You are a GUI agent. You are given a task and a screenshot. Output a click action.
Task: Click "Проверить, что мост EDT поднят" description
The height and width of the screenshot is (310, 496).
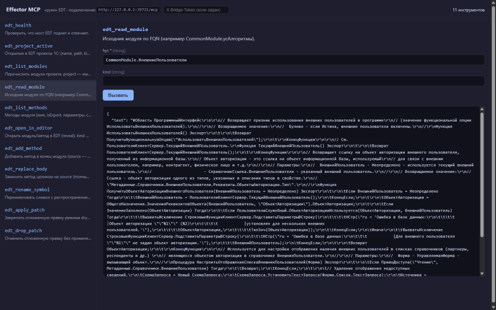pyautogui.click(x=47, y=33)
